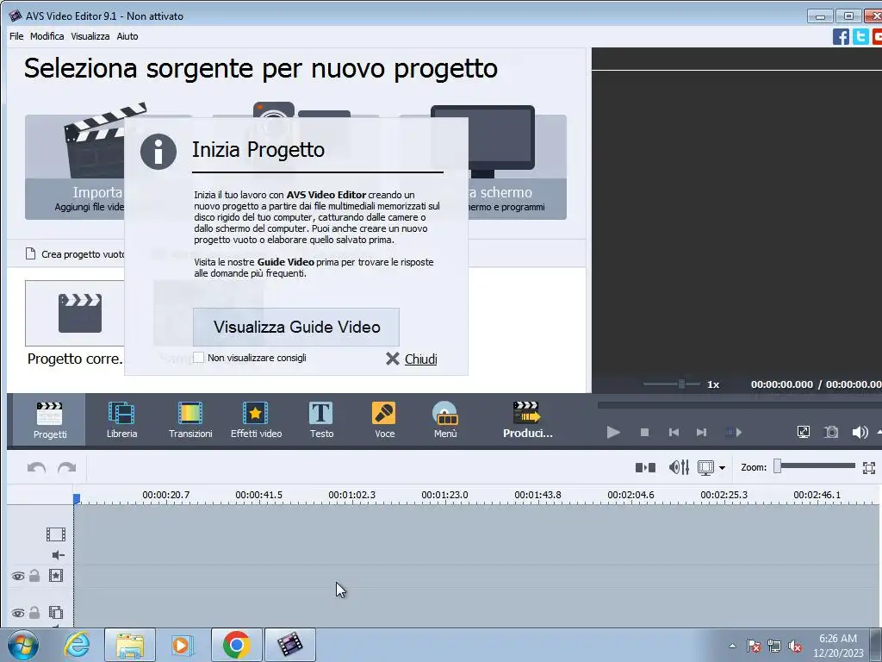Show hidden system tray icons
Screen dimensions: 882x662
pyautogui.click(x=732, y=646)
